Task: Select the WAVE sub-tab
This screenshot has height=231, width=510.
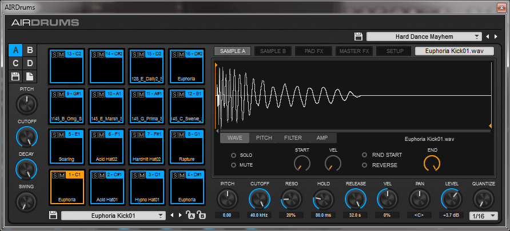Action: pyautogui.click(x=235, y=138)
